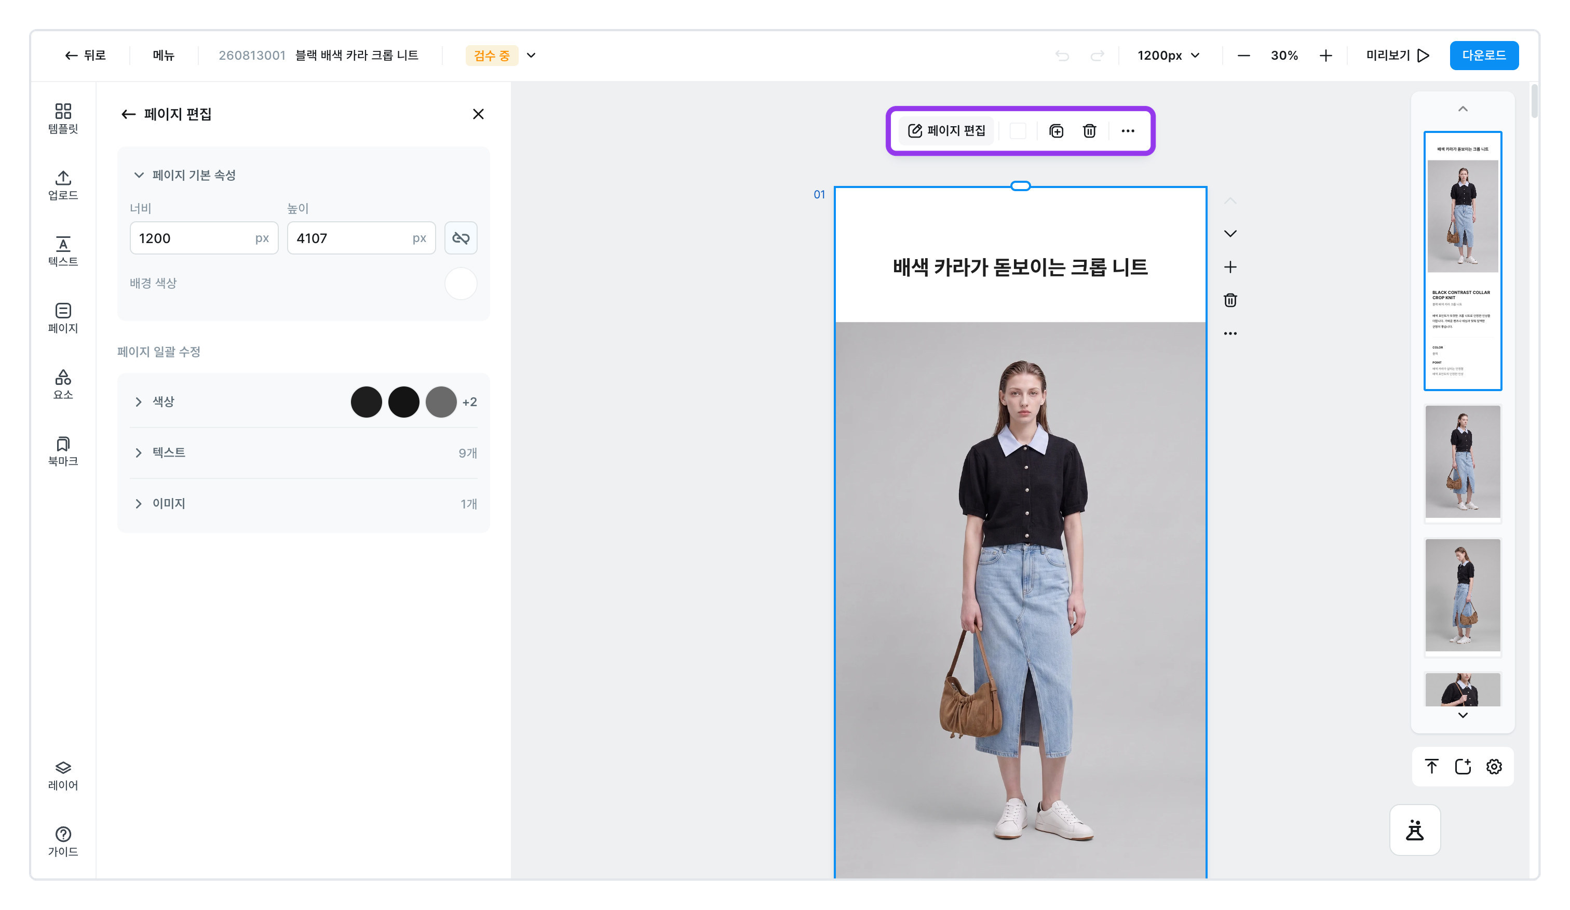Close the 페이지 편집 panel with X
Screen dimensions: 1570x910
tap(478, 114)
